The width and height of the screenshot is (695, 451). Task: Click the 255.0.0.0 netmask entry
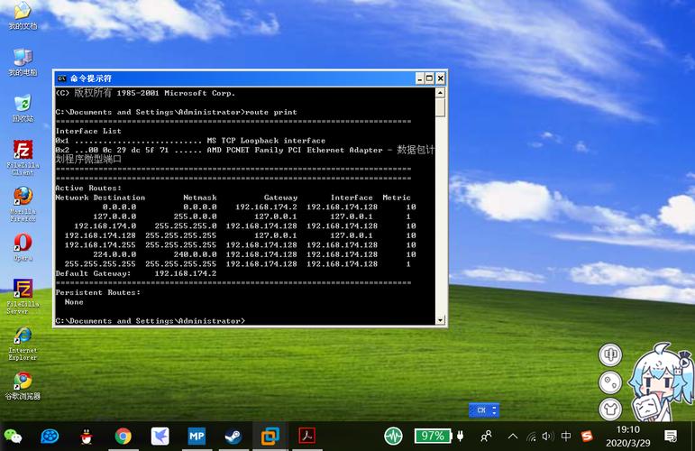point(195,216)
